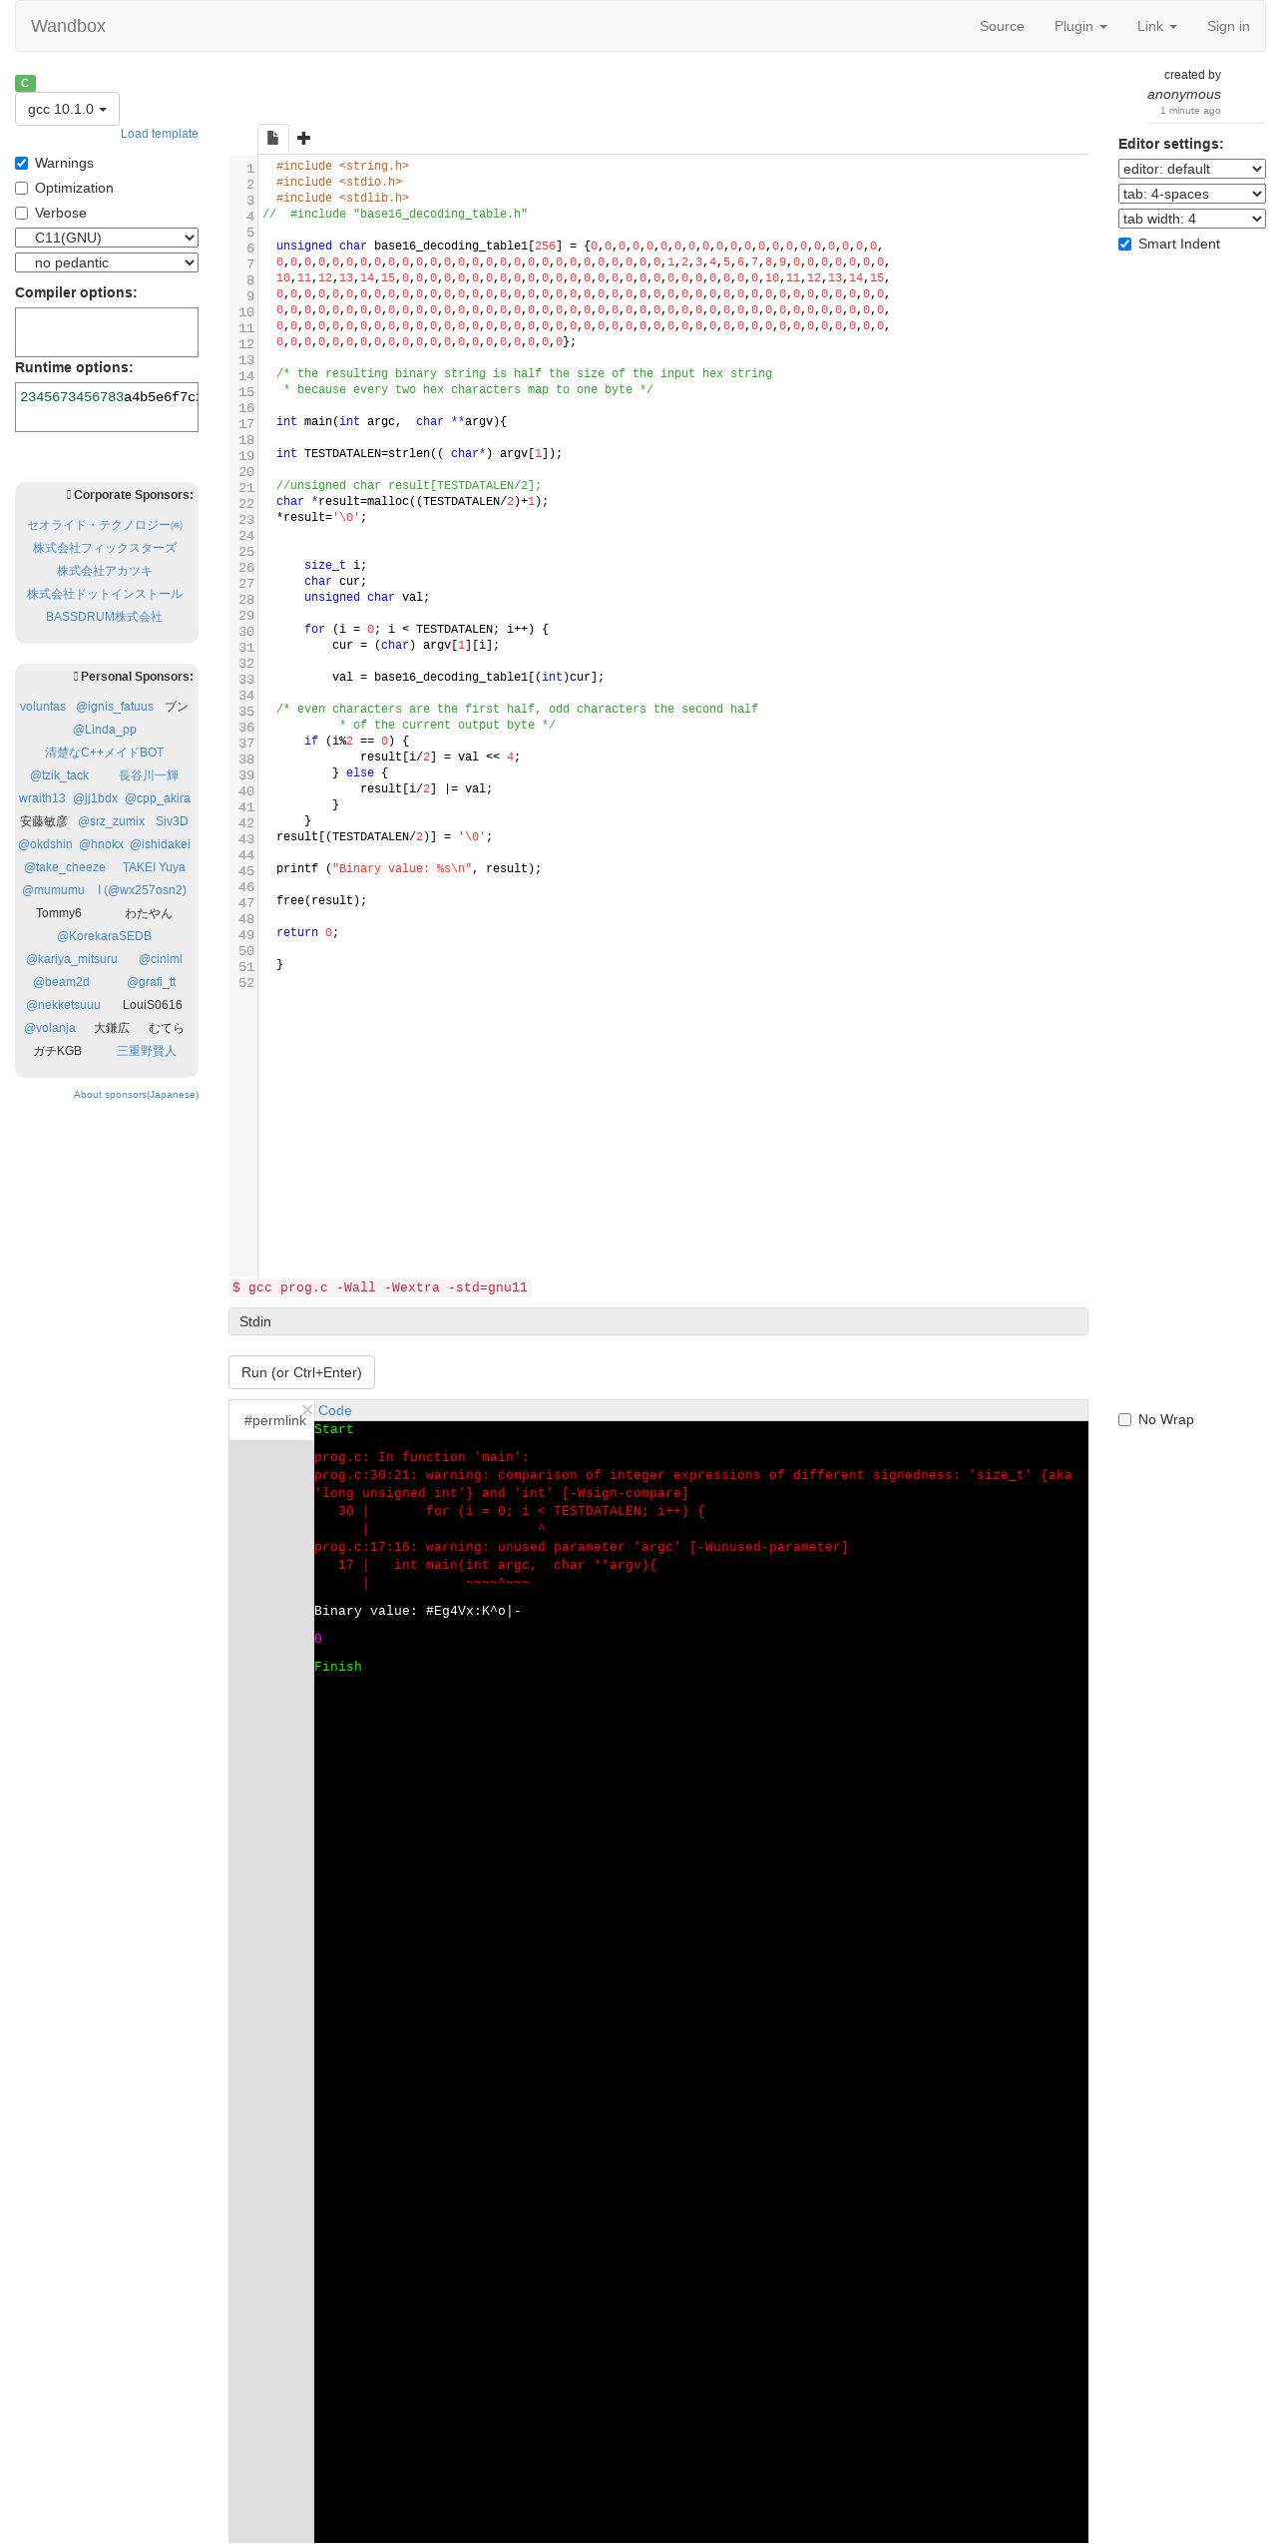
Task: Open the C11(GNU) standard dropdown
Action: pos(107,238)
